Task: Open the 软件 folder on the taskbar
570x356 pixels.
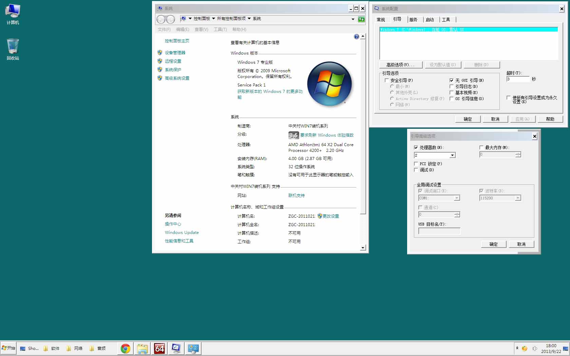Action: tap(52, 348)
